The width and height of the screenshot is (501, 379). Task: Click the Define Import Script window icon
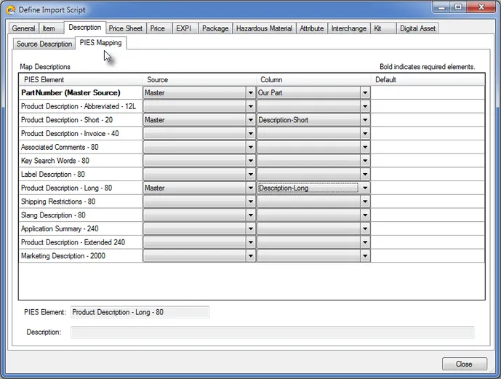point(9,9)
